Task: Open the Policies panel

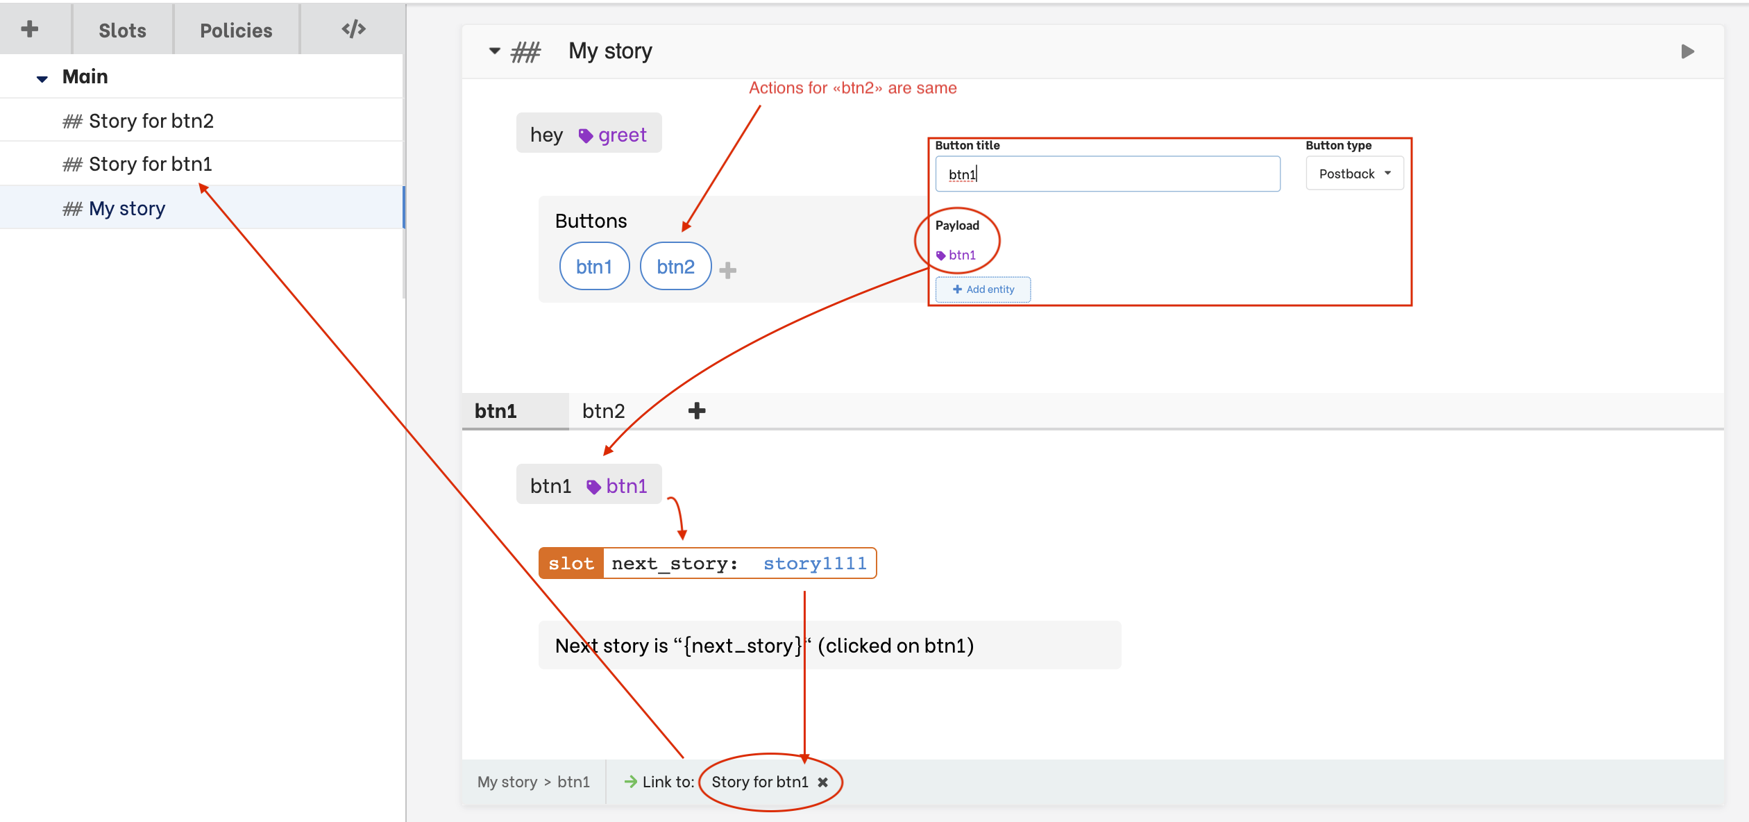Action: (235, 29)
